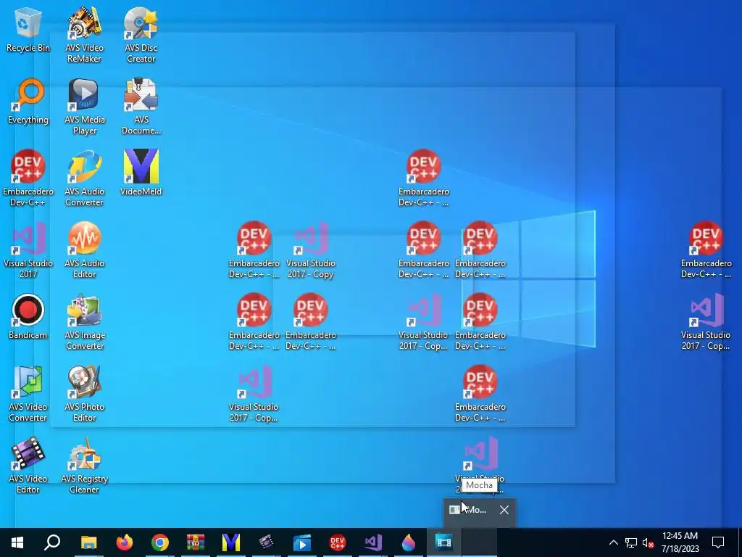Select the AVS Document Converter shortcut
The width and height of the screenshot is (742, 557).
coord(141,107)
